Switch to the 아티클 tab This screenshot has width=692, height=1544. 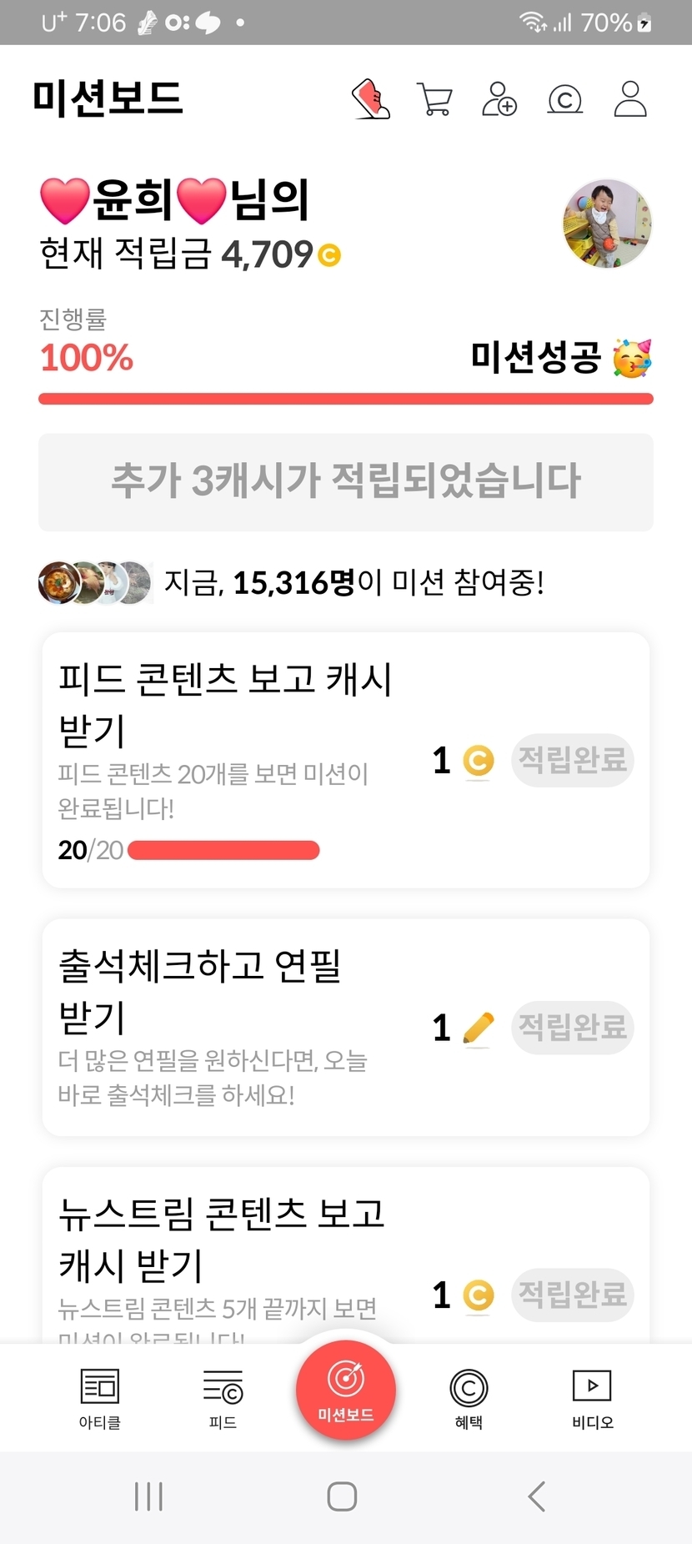100,1399
